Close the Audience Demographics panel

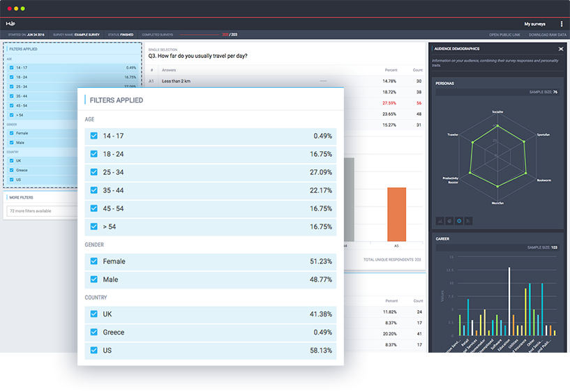561,49
